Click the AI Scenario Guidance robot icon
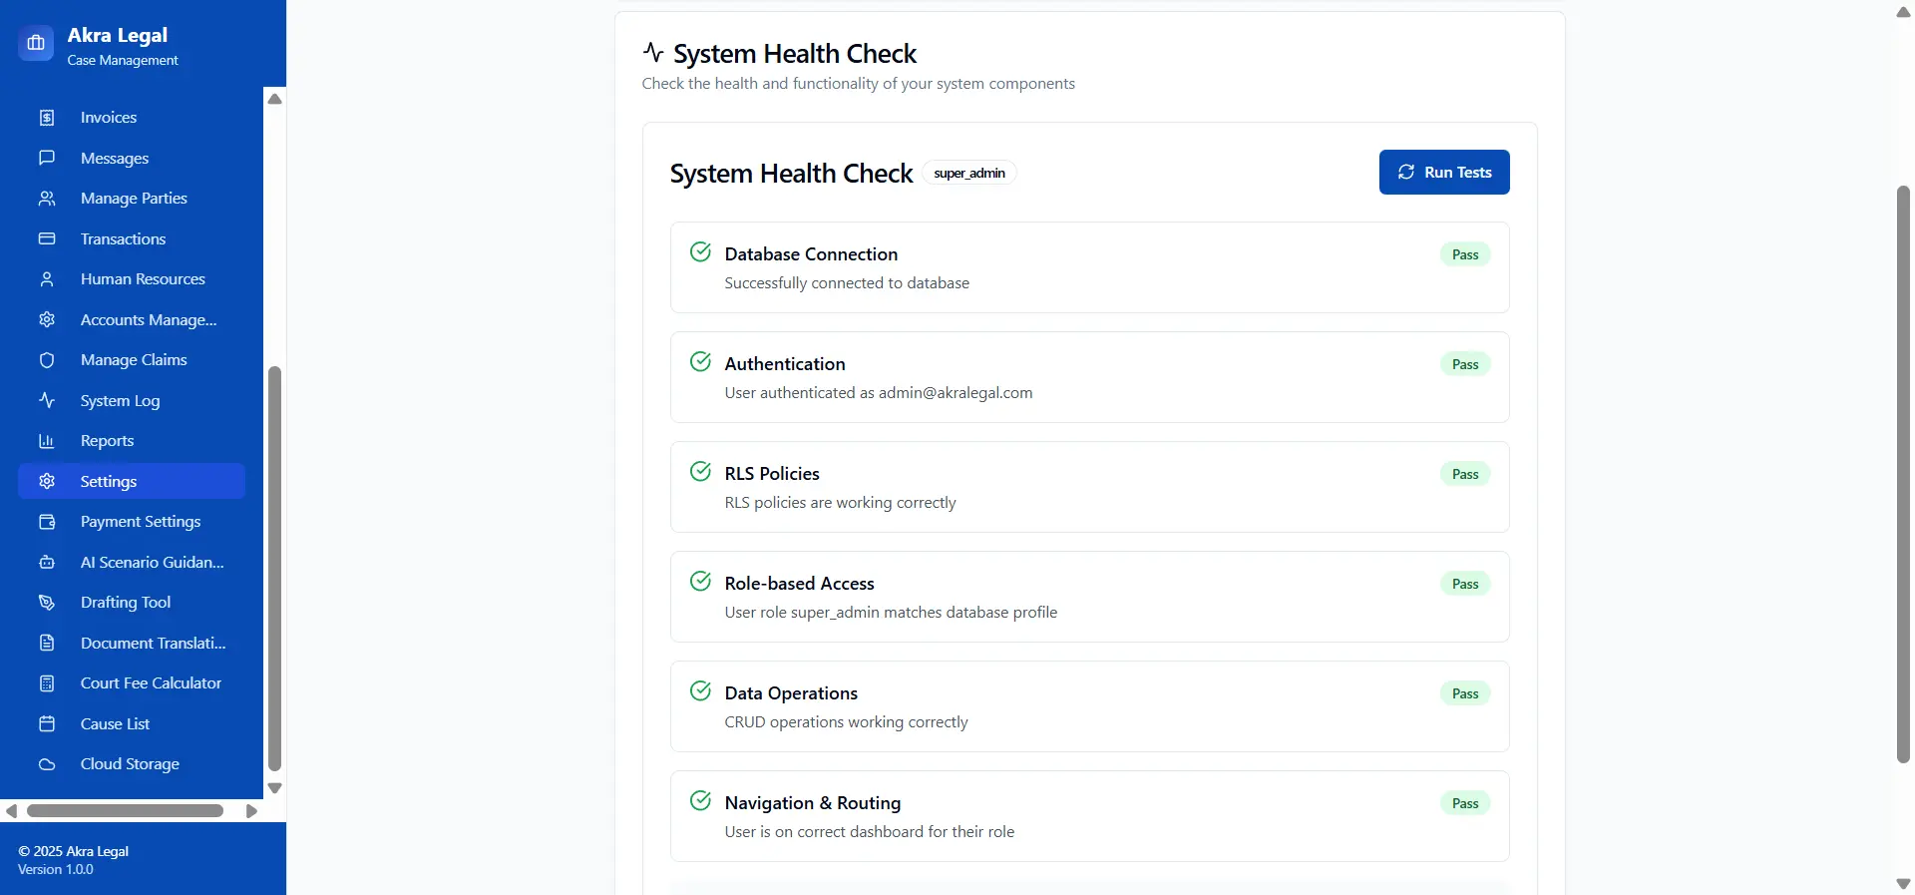The image size is (1915, 895). 47,563
